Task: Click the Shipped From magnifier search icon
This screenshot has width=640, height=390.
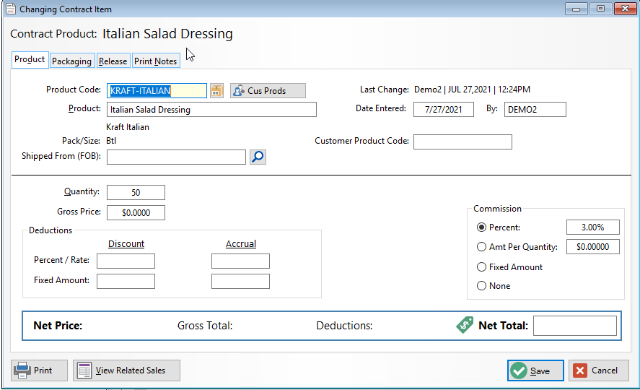Action: click(258, 157)
